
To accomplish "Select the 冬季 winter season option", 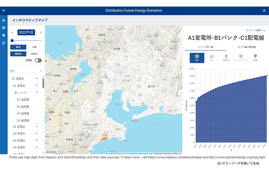I will pos(34,47).
